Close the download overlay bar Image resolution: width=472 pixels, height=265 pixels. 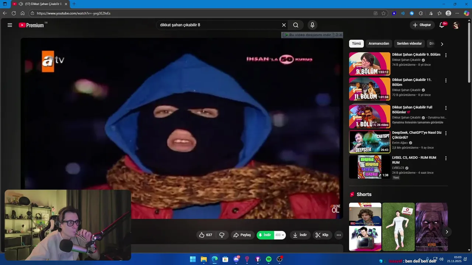point(341,35)
